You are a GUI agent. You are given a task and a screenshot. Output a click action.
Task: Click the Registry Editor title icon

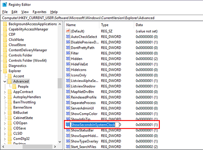tap(5, 4)
